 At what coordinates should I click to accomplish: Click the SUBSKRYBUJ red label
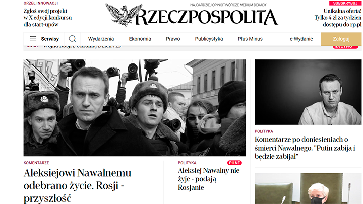[x=345, y=3]
